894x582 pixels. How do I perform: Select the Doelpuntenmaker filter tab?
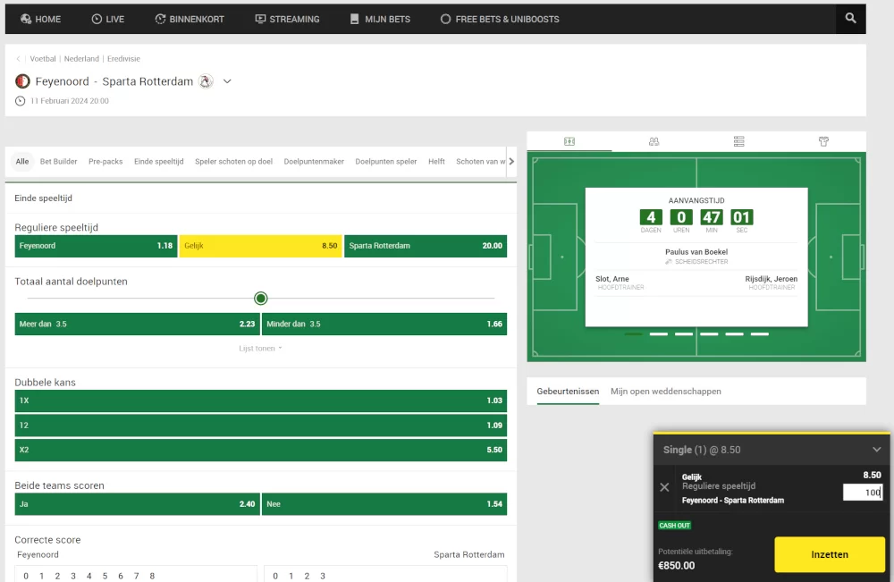(314, 161)
